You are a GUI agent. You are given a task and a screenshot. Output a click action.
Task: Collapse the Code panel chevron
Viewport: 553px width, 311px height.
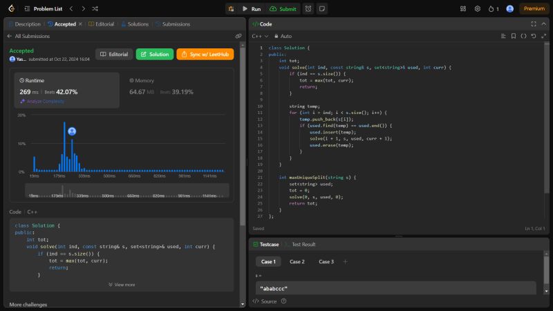point(543,23)
